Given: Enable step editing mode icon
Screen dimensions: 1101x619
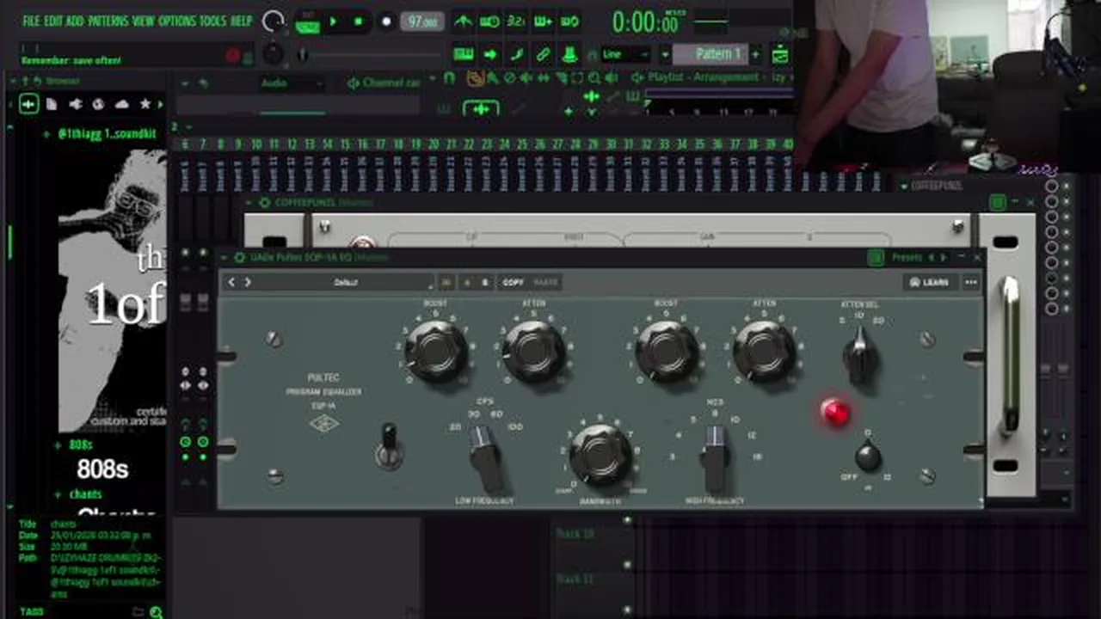Looking at the screenshot, I should point(516,54).
